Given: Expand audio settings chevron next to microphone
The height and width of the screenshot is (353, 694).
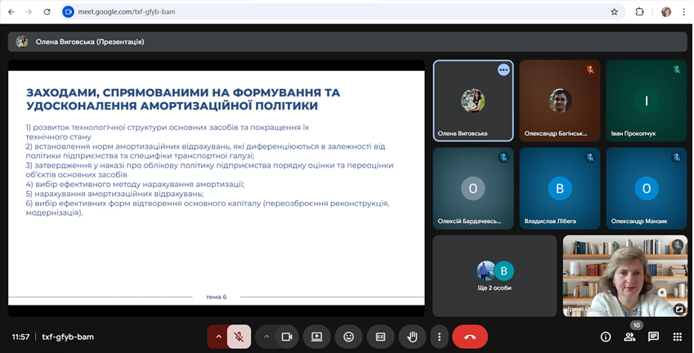Looking at the screenshot, I should pyautogui.click(x=218, y=336).
